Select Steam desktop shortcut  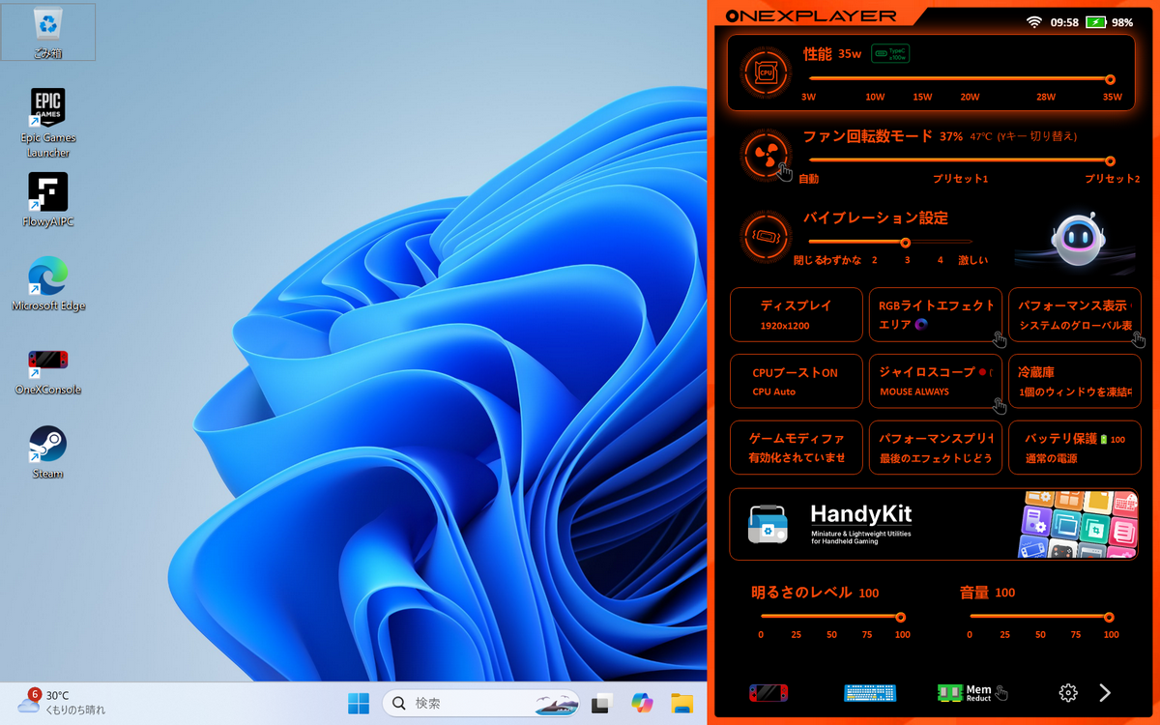click(47, 452)
